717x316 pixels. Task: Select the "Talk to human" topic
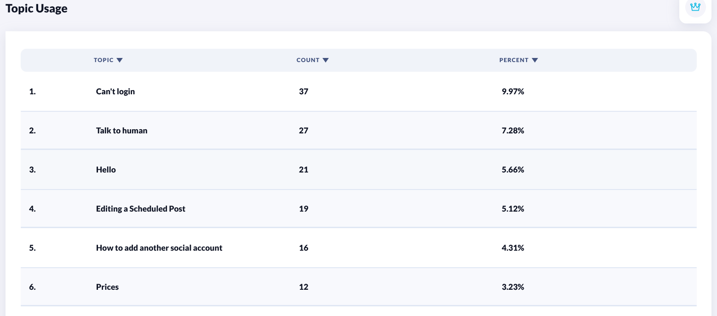[121, 131]
